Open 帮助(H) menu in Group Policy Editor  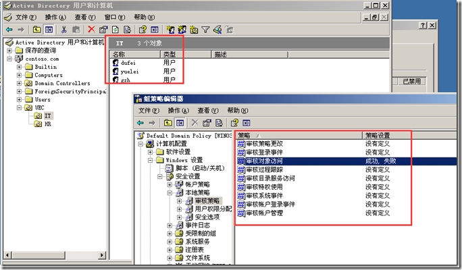point(238,111)
